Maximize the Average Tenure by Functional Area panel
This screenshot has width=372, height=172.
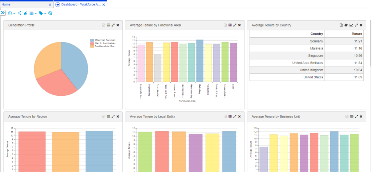(x=235, y=25)
